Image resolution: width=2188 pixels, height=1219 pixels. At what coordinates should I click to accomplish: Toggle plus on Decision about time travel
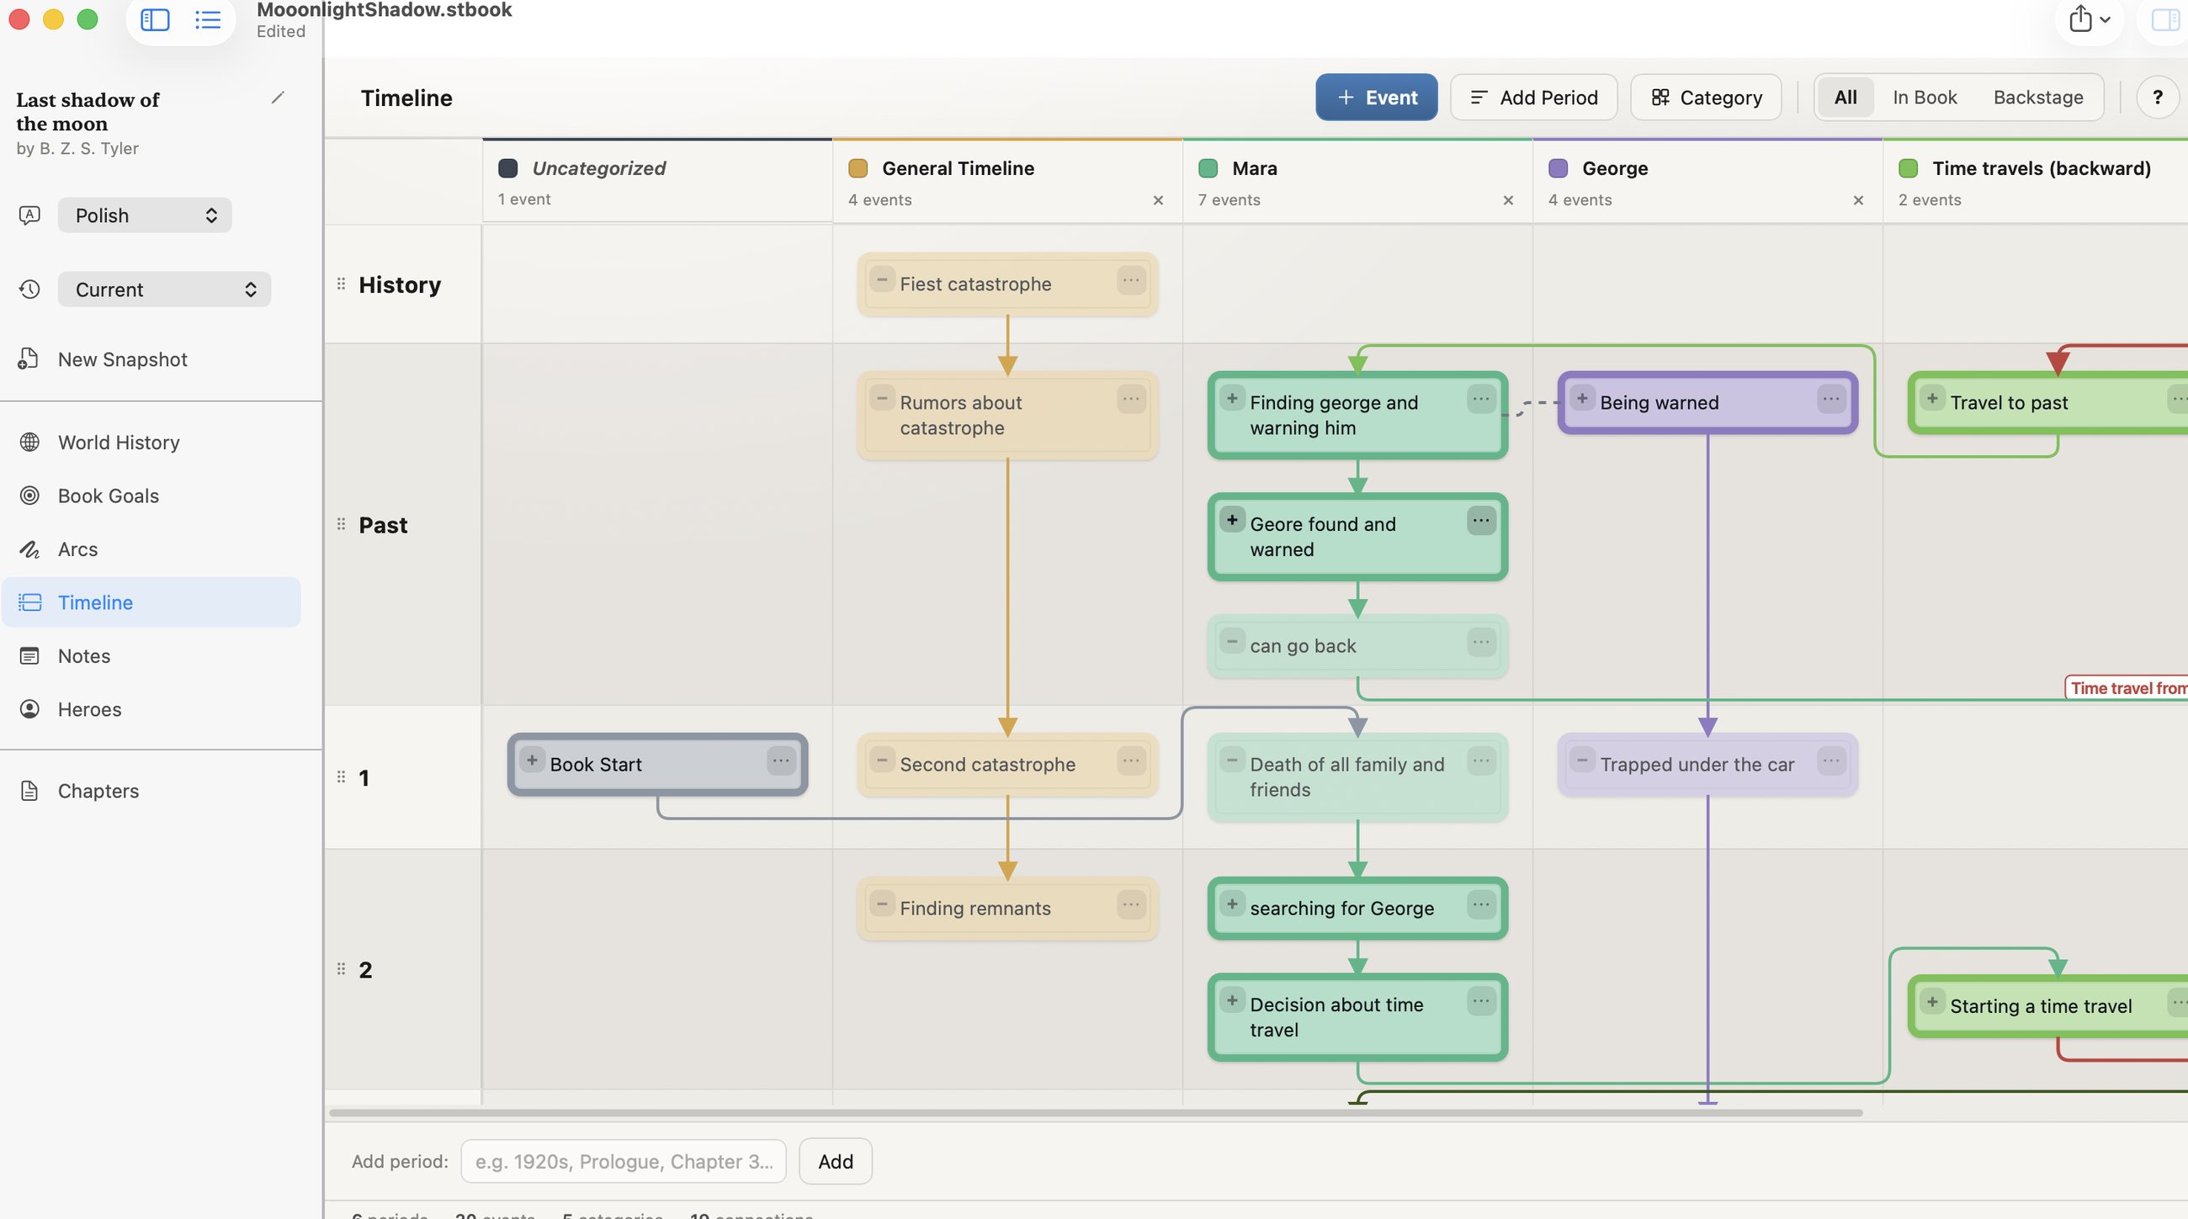[1232, 1000]
